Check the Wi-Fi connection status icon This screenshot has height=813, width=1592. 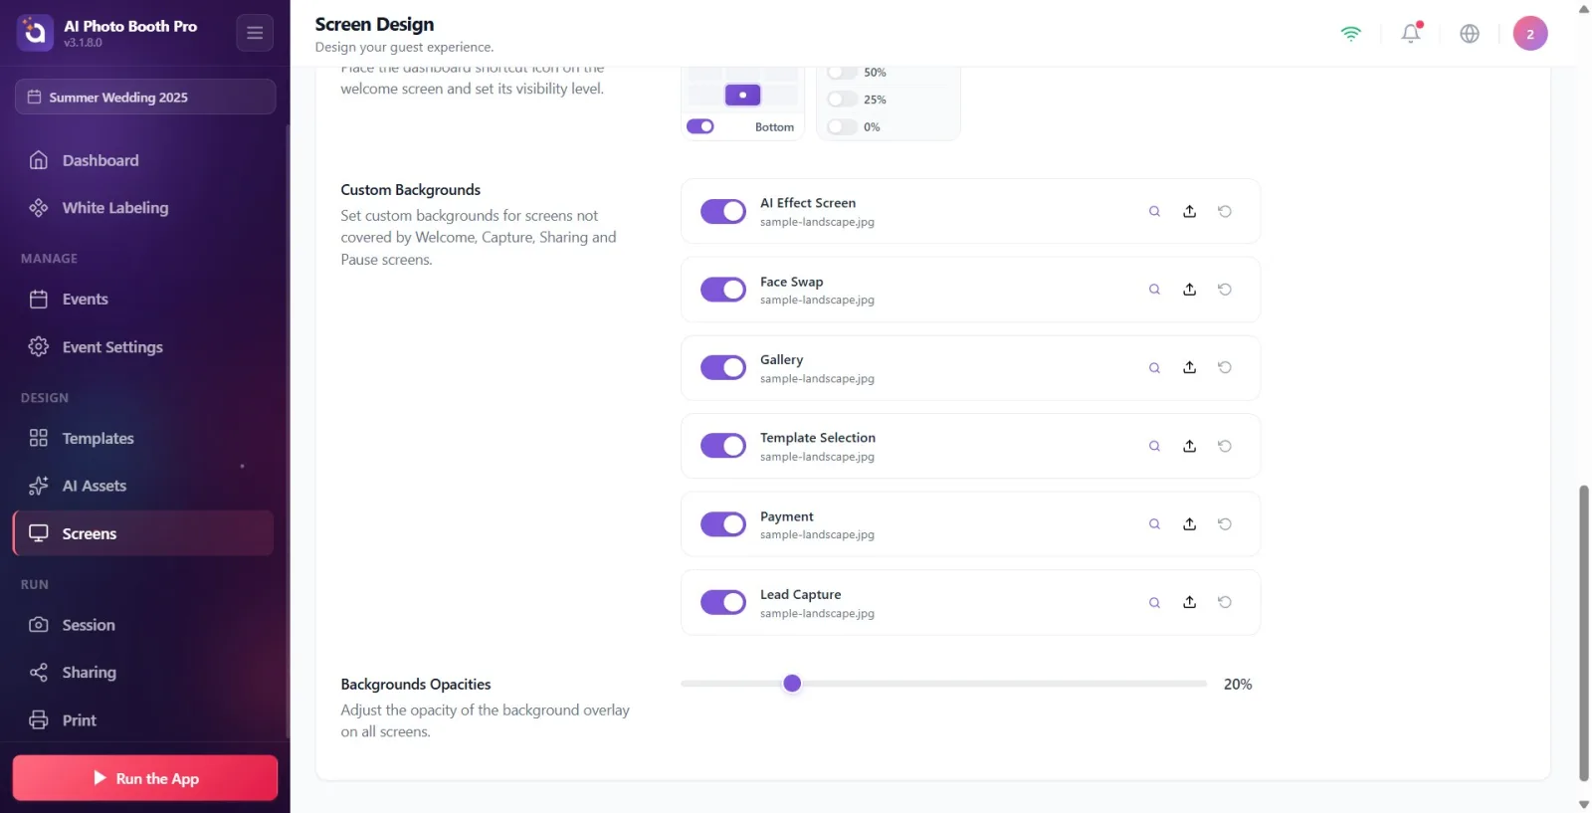(1350, 33)
